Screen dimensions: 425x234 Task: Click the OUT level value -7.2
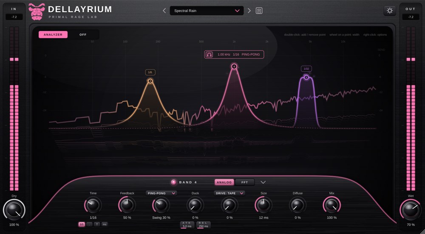(411, 17)
